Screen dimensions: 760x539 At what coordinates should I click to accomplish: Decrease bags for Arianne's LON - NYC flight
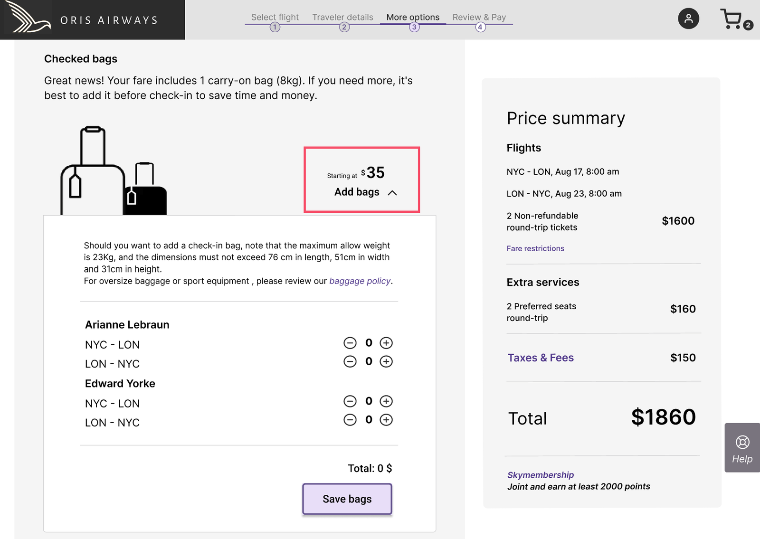pyautogui.click(x=350, y=362)
